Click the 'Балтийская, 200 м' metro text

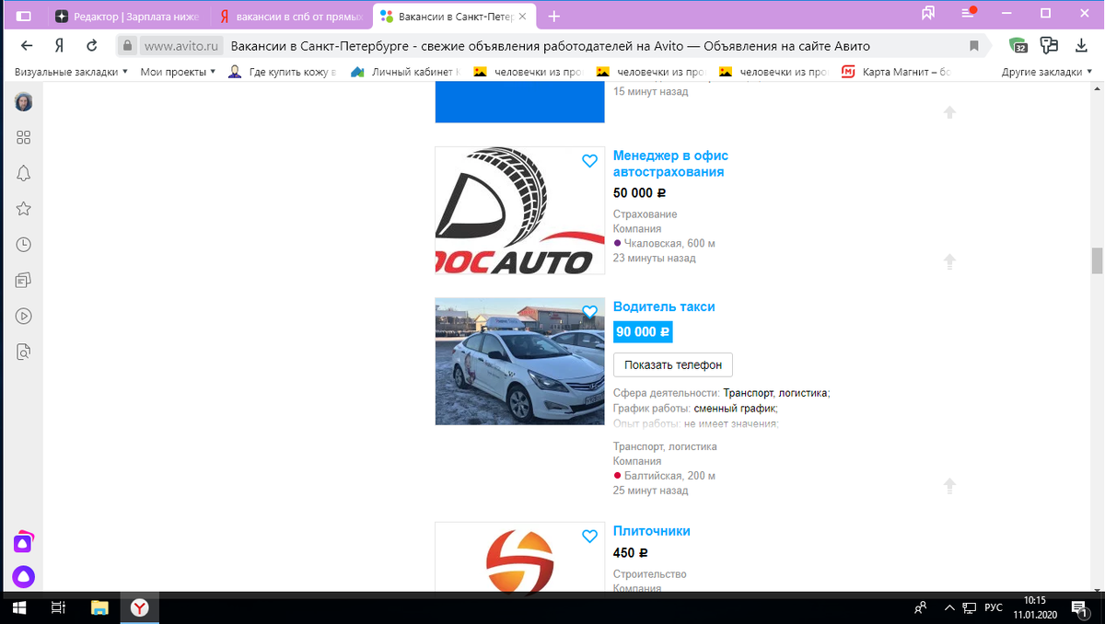tap(669, 476)
